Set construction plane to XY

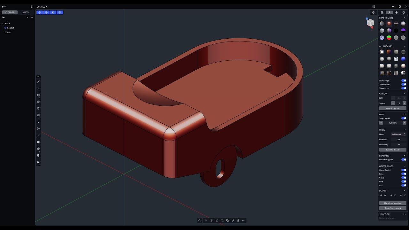click(383, 195)
